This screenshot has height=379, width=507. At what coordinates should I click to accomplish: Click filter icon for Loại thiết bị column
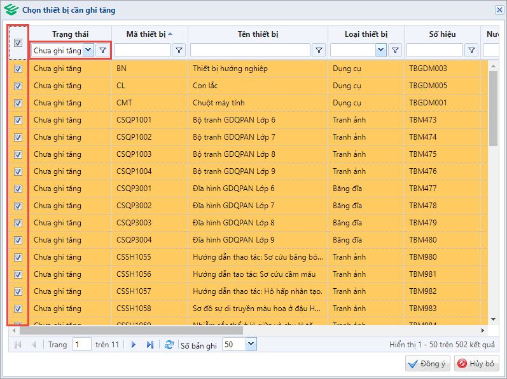396,50
